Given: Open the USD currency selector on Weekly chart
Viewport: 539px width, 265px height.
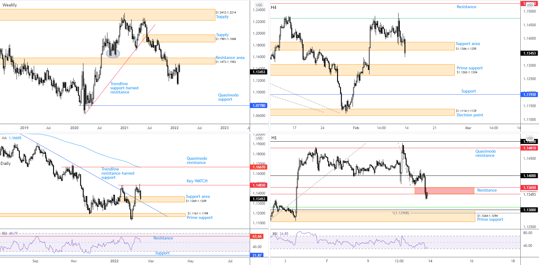Looking at the screenshot, I should (259, 5).
